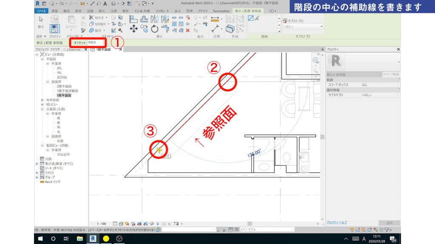435x244 pixels.
Task: Open the サブカテゴリ dropdown showing <なし>
Action: pyautogui.click(x=303, y=26)
